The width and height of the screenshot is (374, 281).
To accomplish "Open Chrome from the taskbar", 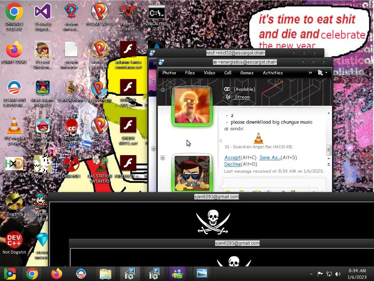I will click(32, 274).
